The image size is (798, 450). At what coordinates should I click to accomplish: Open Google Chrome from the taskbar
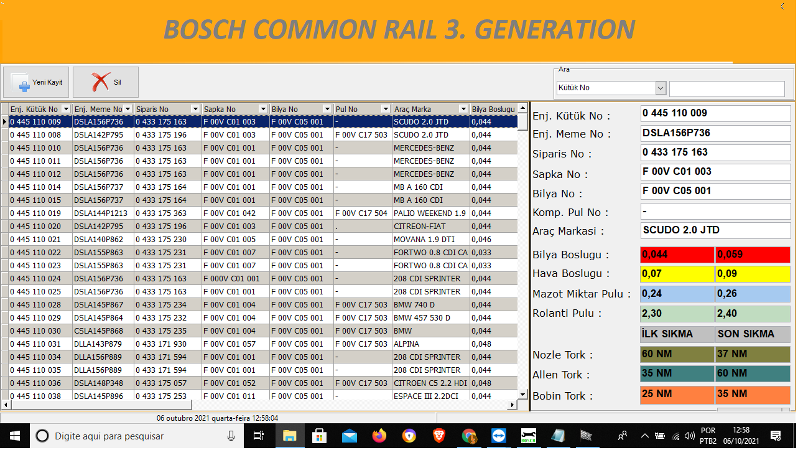pyautogui.click(x=469, y=436)
